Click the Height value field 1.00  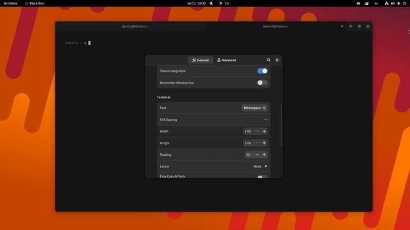click(x=248, y=143)
